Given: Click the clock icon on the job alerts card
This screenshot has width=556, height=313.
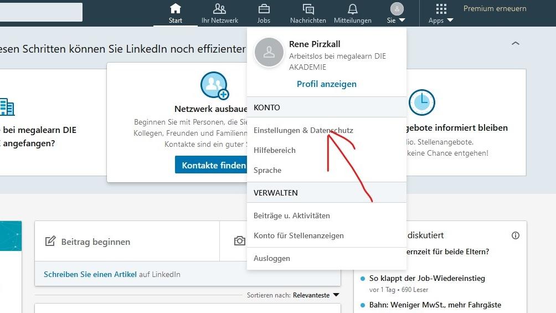Looking at the screenshot, I should pos(421,102).
